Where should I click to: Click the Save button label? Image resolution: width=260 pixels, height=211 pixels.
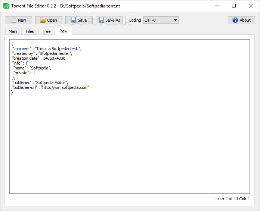82,20
